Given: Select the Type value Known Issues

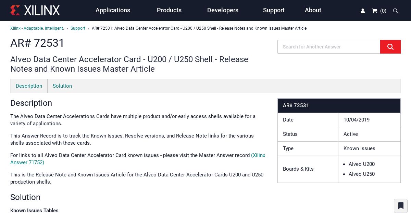Looking at the screenshot, I should pos(359,148).
